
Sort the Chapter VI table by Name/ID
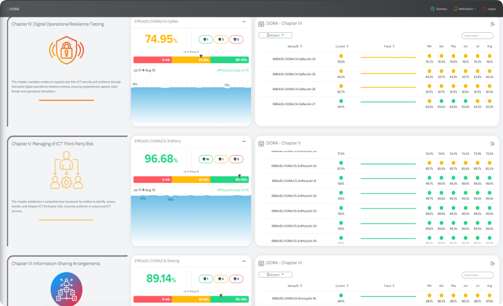[295, 286]
